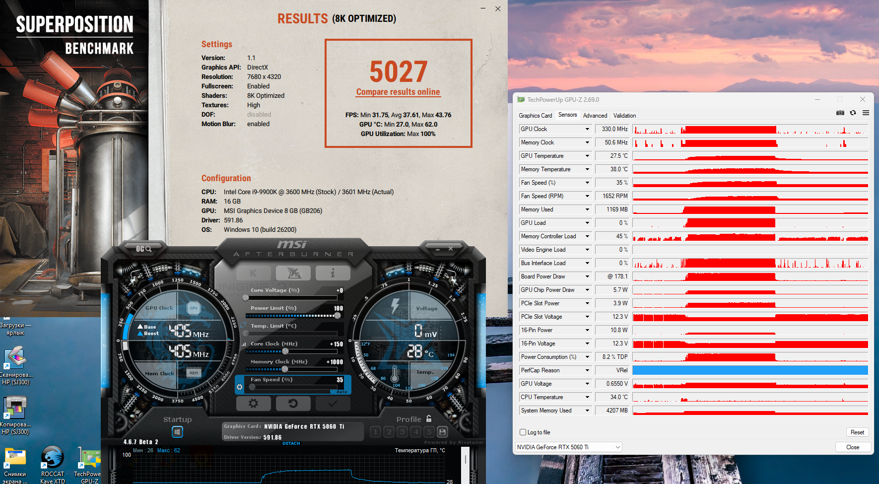This screenshot has width=879, height=484.
Task: Switch to the Graphics Card tab
Action: pos(536,116)
